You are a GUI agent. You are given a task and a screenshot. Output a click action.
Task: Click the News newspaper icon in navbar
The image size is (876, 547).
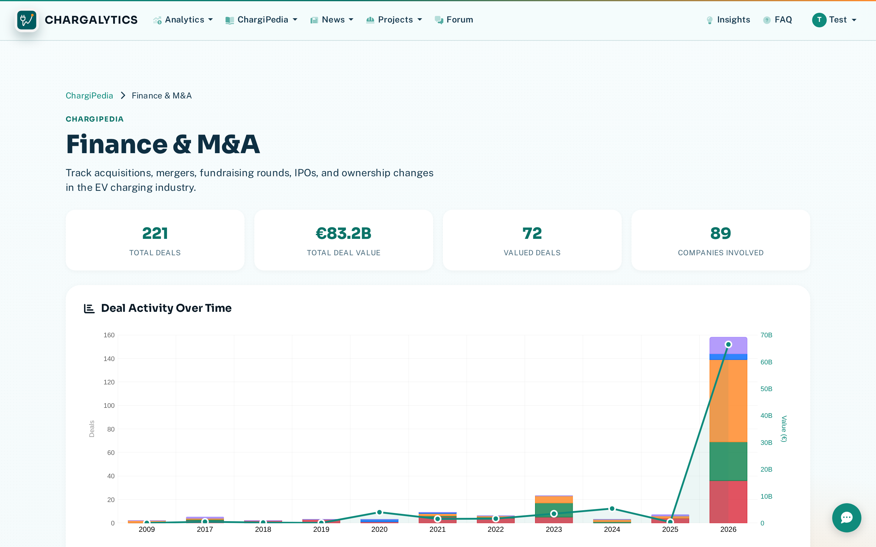pos(314,20)
